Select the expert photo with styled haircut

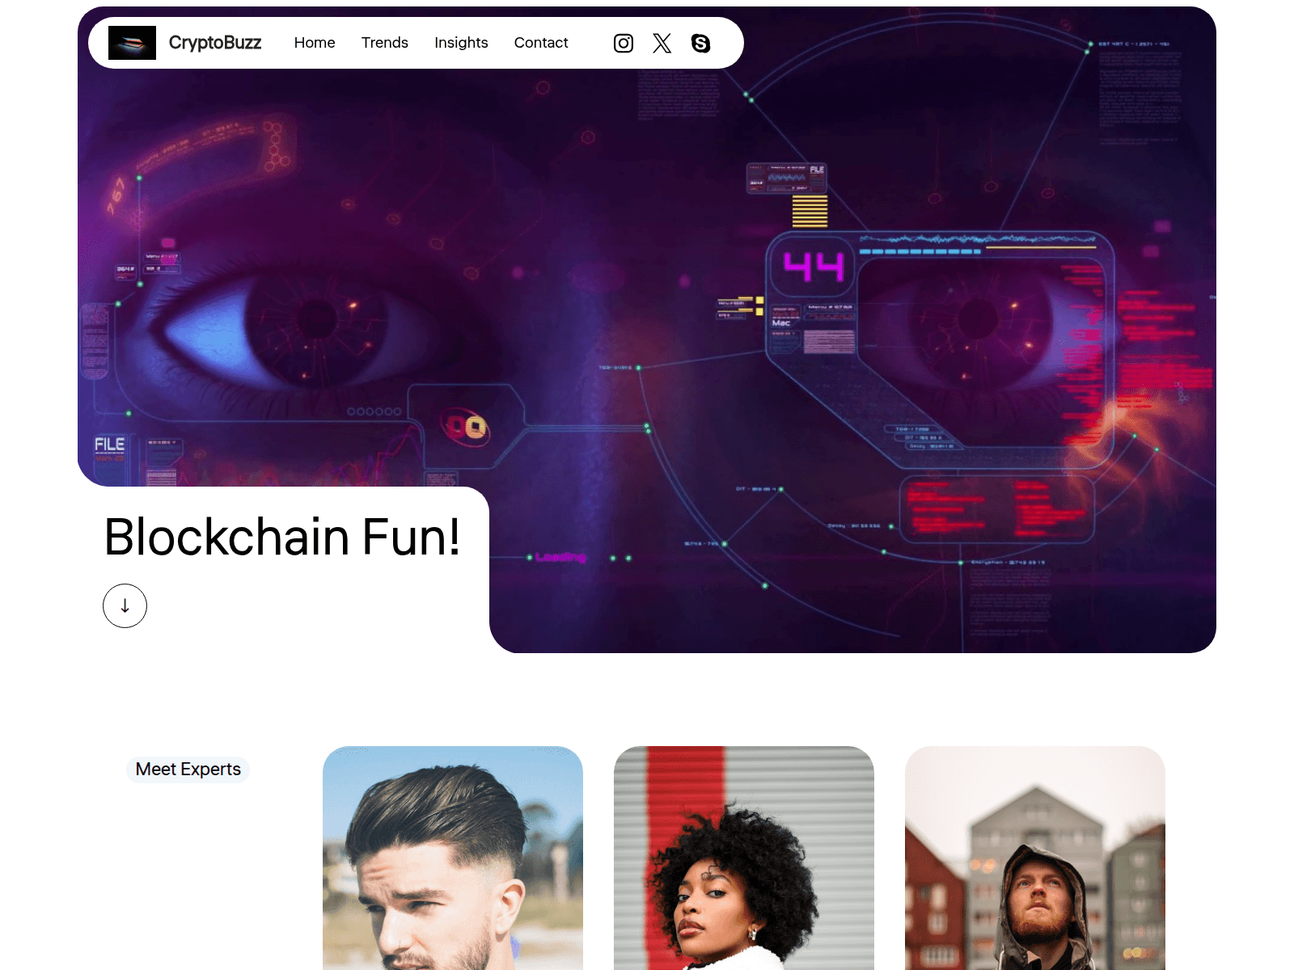[x=453, y=858]
